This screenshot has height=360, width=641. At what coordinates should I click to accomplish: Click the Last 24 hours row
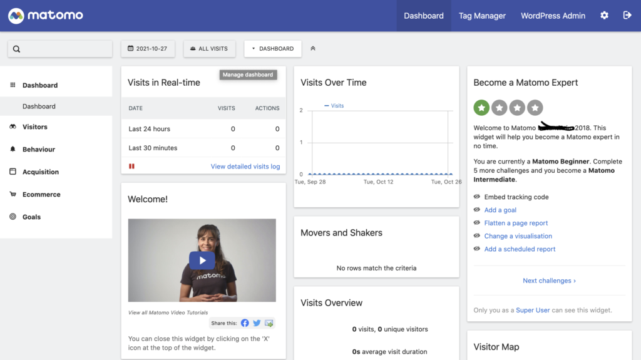pyautogui.click(x=203, y=129)
